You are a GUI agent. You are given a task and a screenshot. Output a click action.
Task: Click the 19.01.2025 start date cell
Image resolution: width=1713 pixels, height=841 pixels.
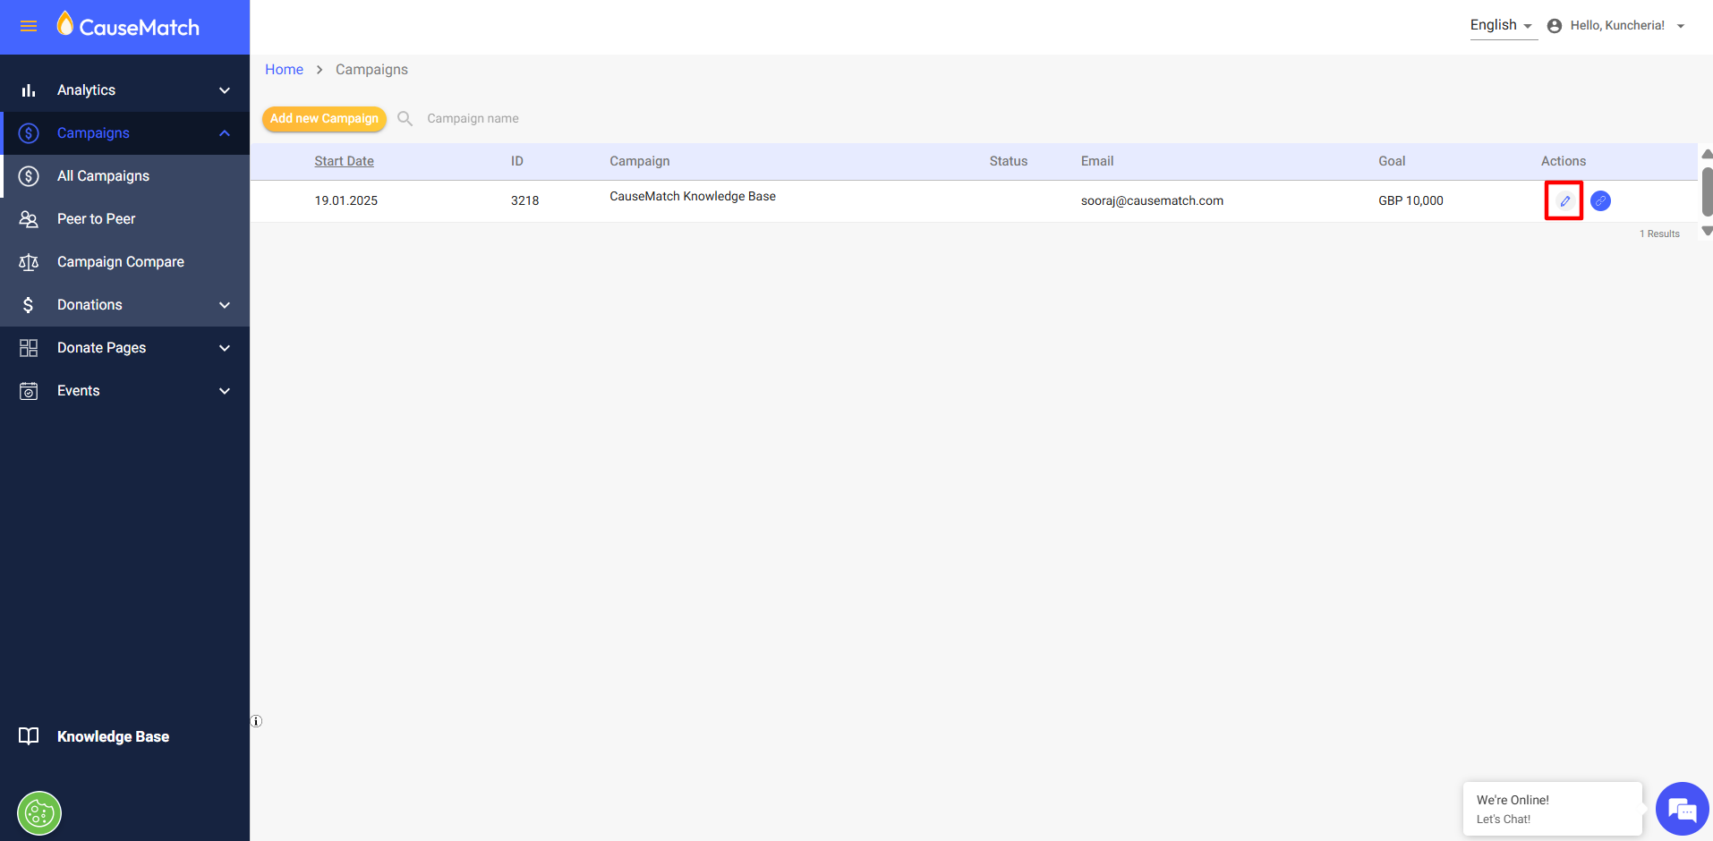click(345, 200)
